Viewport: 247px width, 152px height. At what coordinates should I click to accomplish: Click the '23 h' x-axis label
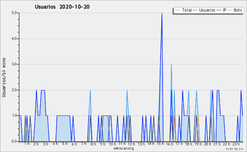[236, 144]
